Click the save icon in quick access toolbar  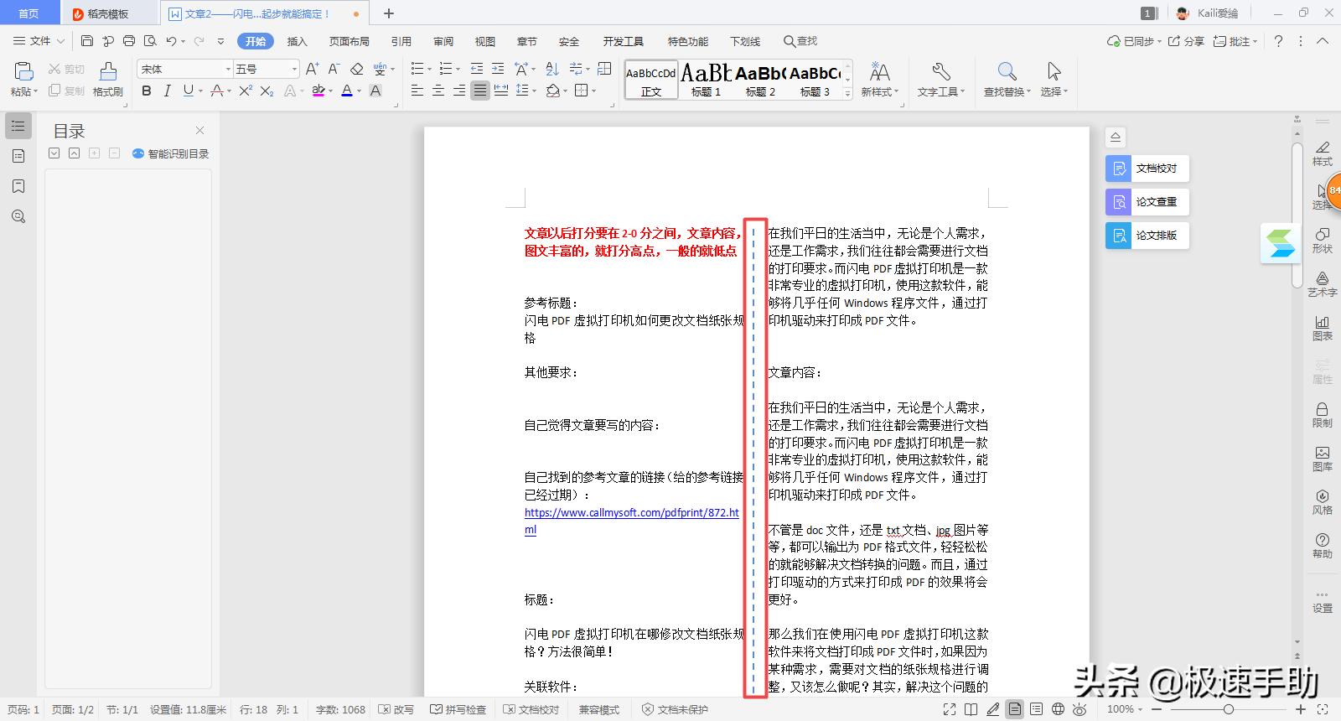click(x=87, y=40)
